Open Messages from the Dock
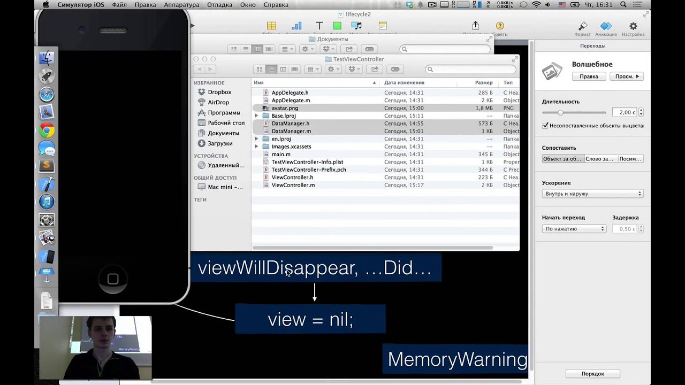 [47, 148]
